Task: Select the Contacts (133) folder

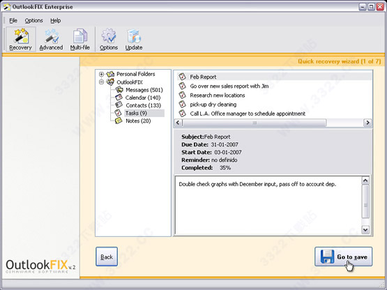Action: [143, 105]
